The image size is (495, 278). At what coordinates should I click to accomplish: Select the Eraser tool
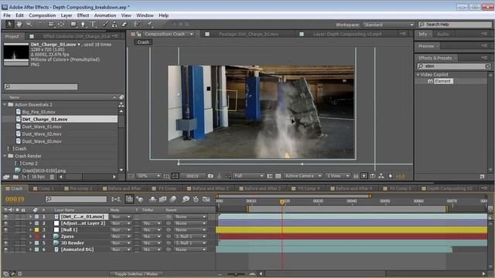pos(125,24)
